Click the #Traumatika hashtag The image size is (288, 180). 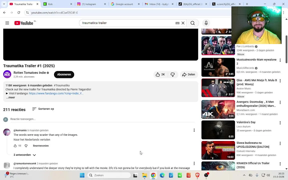point(62,85)
